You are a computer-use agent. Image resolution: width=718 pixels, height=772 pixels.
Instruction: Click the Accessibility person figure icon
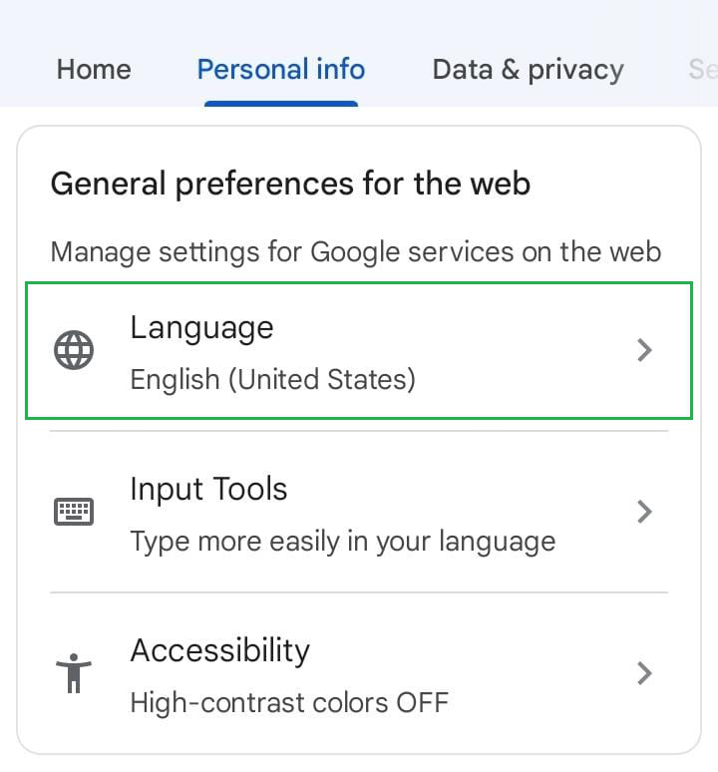[73, 674]
